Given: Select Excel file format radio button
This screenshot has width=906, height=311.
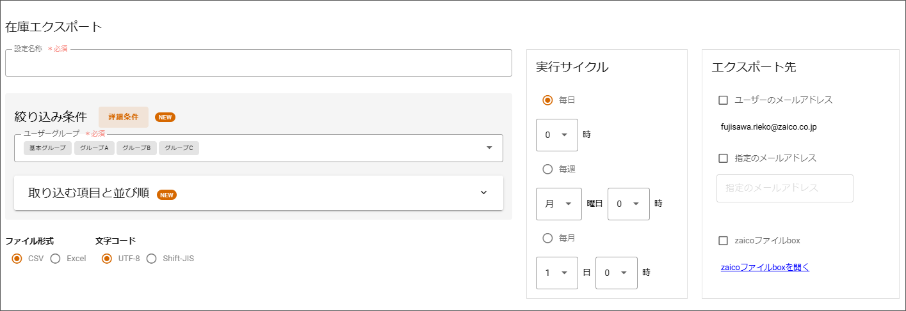Looking at the screenshot, I should coord(56,259).
